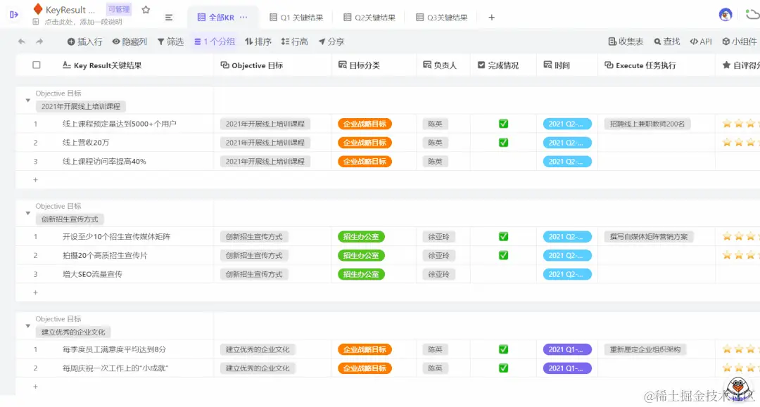760x407 pixels.
Task: Click 徐亚玲 in 增大SEO流量宣传 row
Action: (438, 274)
